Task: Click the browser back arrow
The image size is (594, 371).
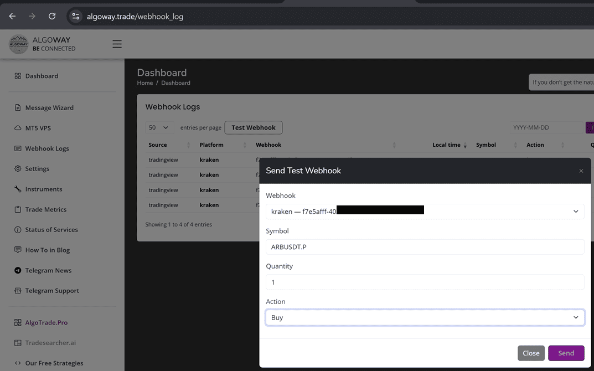Action: click(x=12, y=16)
